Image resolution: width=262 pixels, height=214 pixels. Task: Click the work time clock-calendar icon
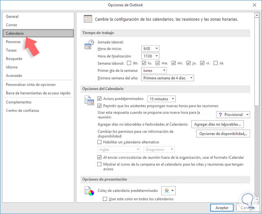pos(89,44)
